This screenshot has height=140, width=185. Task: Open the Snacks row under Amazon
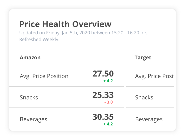coord(29,98)
